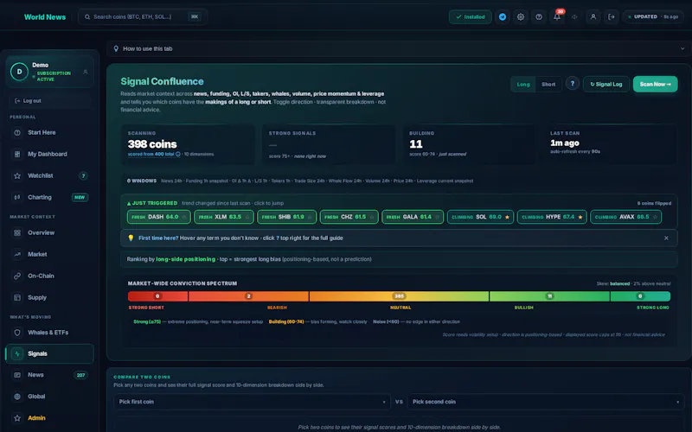Open the Telegram icon in top bar
Image resolution: width=692 pixels, height=432 pixels.
(x=503, y=16)
